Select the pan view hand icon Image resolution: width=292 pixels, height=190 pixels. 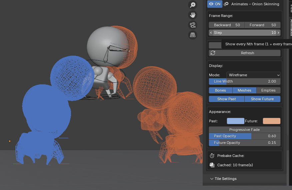coord(193,15)
